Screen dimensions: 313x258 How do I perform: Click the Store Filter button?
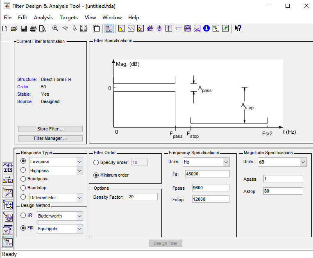(x=50, y=129)
